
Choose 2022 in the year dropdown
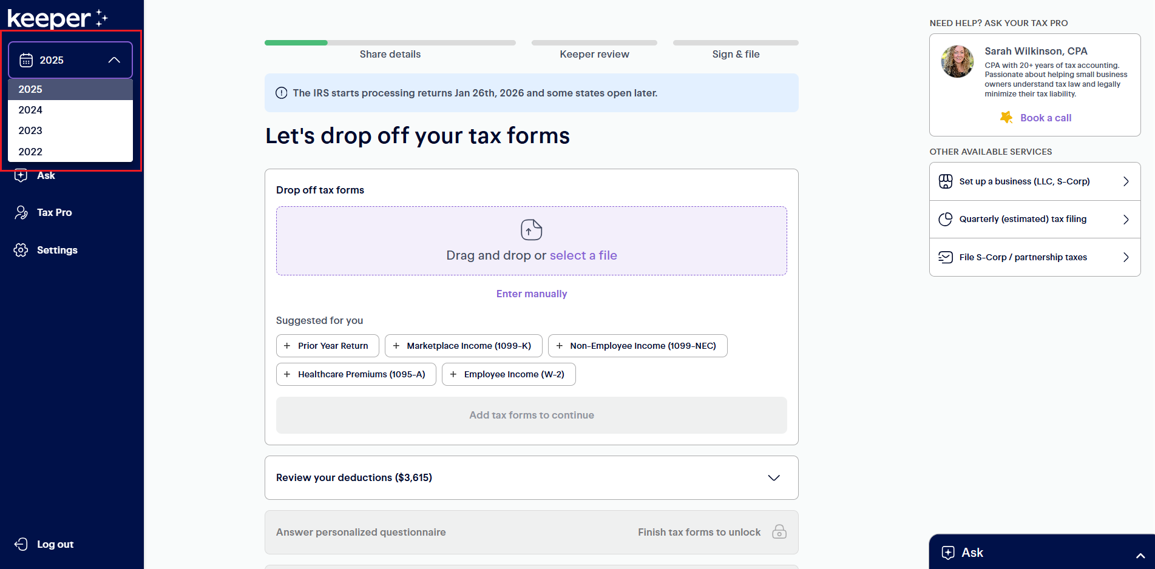pyautogui.click(x=30, y=152)
